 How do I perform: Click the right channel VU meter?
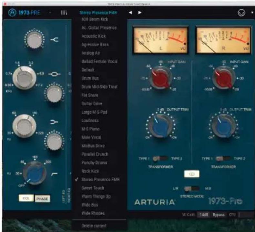click(224, 40)
